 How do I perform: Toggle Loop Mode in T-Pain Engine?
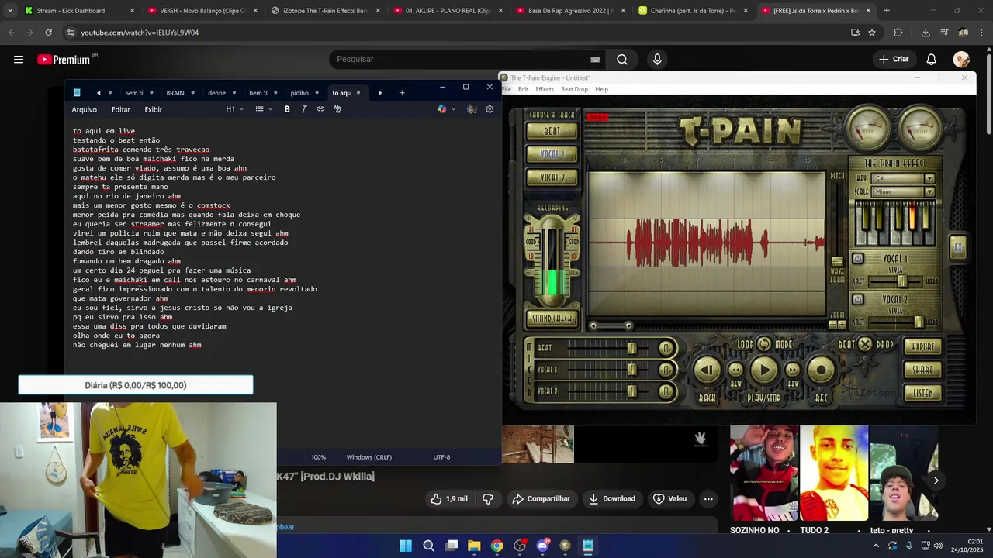click(x=764, y=344)
